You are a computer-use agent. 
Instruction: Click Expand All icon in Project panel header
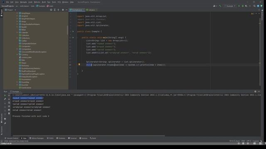point(54,10)
